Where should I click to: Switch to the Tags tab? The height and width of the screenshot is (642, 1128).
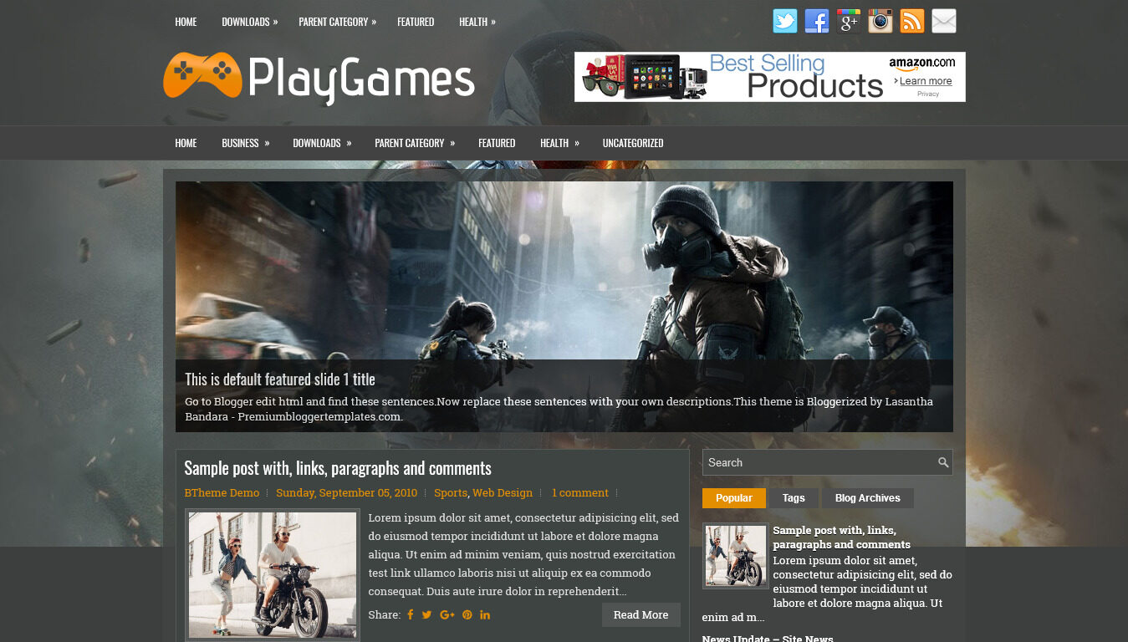point(794,498)
